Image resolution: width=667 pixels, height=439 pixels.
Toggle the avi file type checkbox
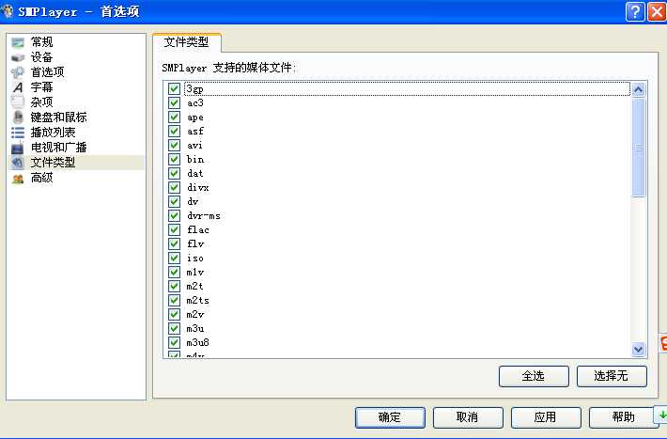175,146
